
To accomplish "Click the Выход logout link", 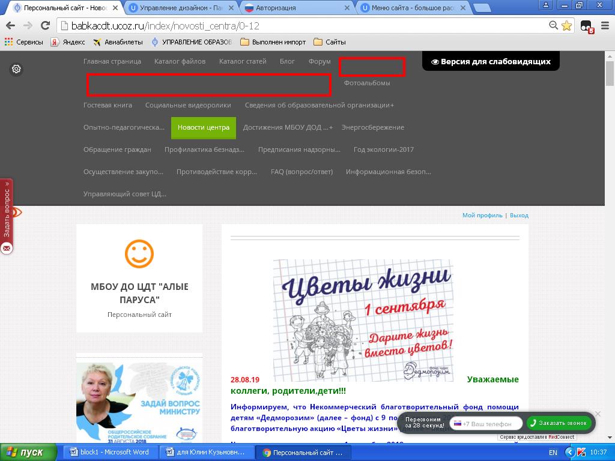I will pyautogui.click(x=519, y=215).
